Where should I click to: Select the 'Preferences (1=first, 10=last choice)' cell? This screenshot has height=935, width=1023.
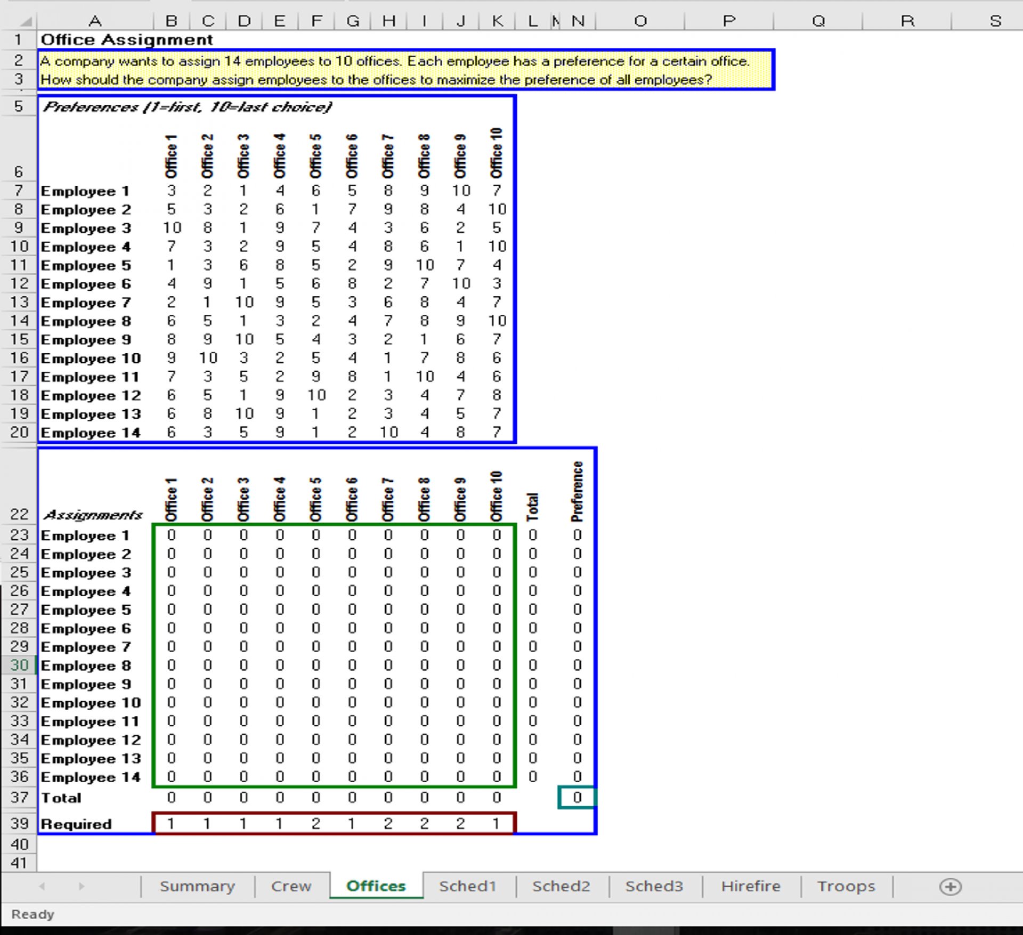(188, 107)
